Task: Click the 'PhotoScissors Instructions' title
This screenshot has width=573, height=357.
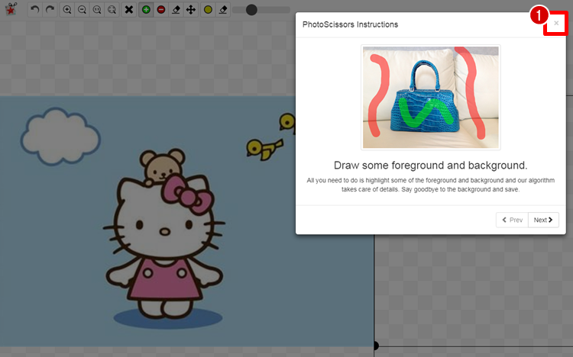Action: coord(350,24)
